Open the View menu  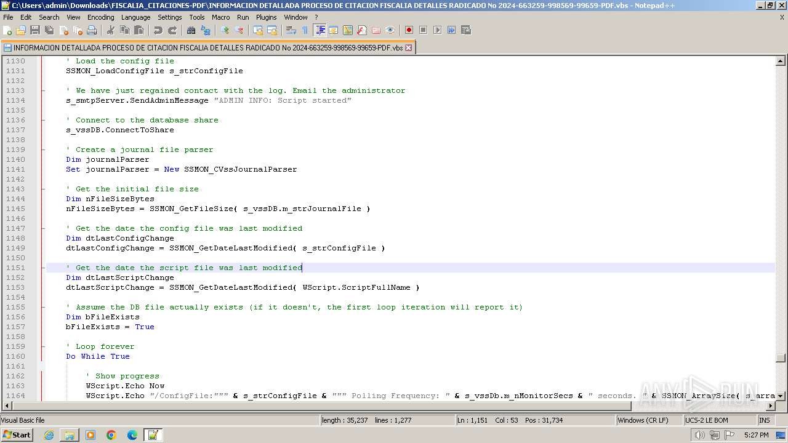[73, 17]
